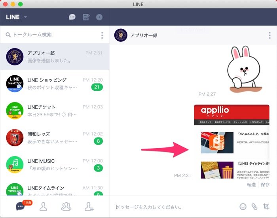The height and width of the screenshot is (218, 277).
Task: Click the green maximize window button
Action: pos(21,4)
